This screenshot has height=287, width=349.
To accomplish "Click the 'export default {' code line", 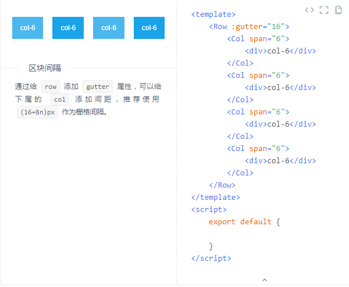I will [x=244, y=222].
